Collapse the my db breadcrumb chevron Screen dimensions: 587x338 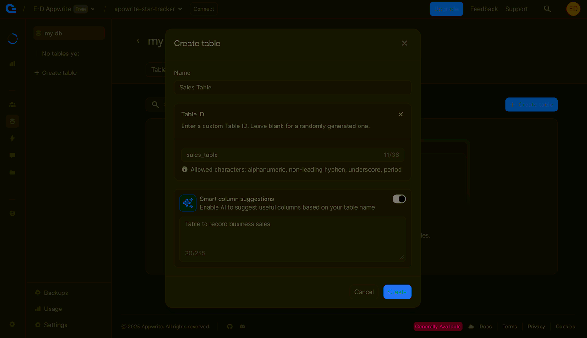138,40
